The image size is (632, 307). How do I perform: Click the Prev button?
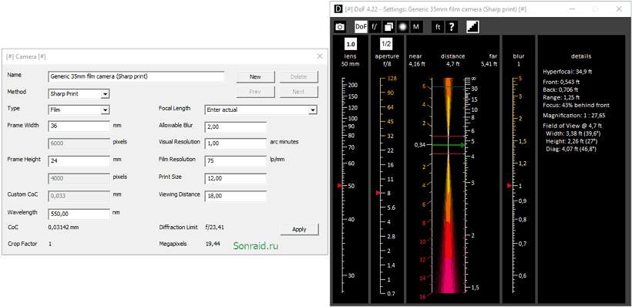tap(255, 92)
